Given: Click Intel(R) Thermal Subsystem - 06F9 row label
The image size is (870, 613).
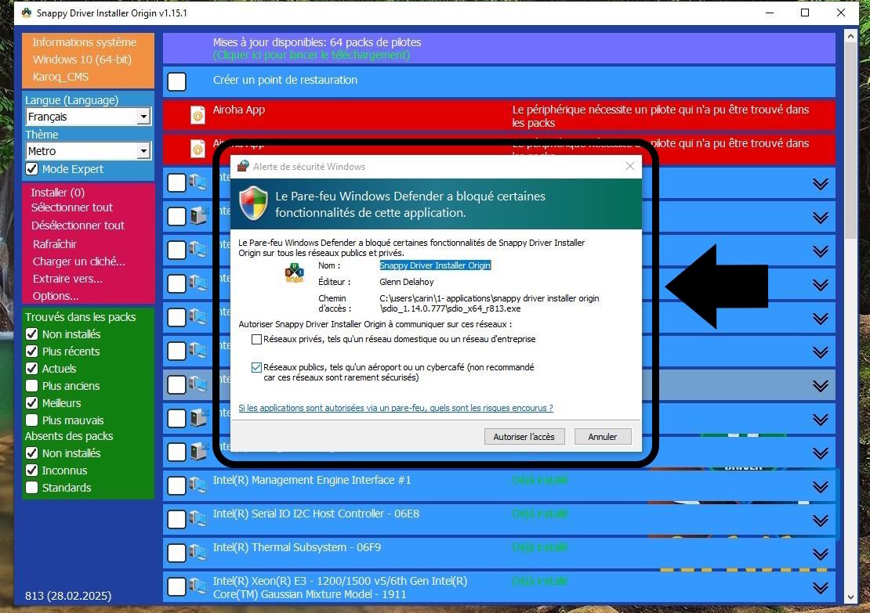Looking at the screenshot, I should [297, 547].
